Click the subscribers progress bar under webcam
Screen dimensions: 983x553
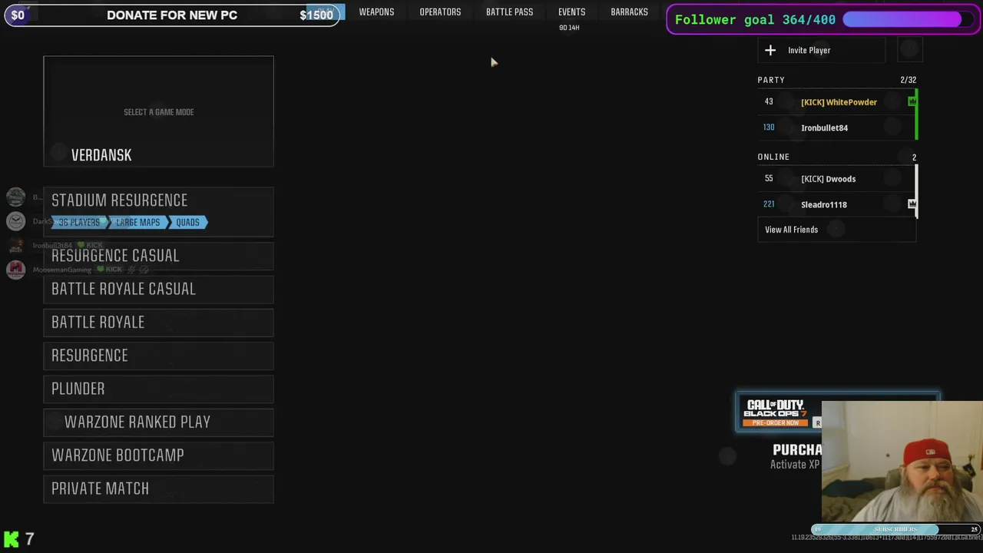pos(895,529)
